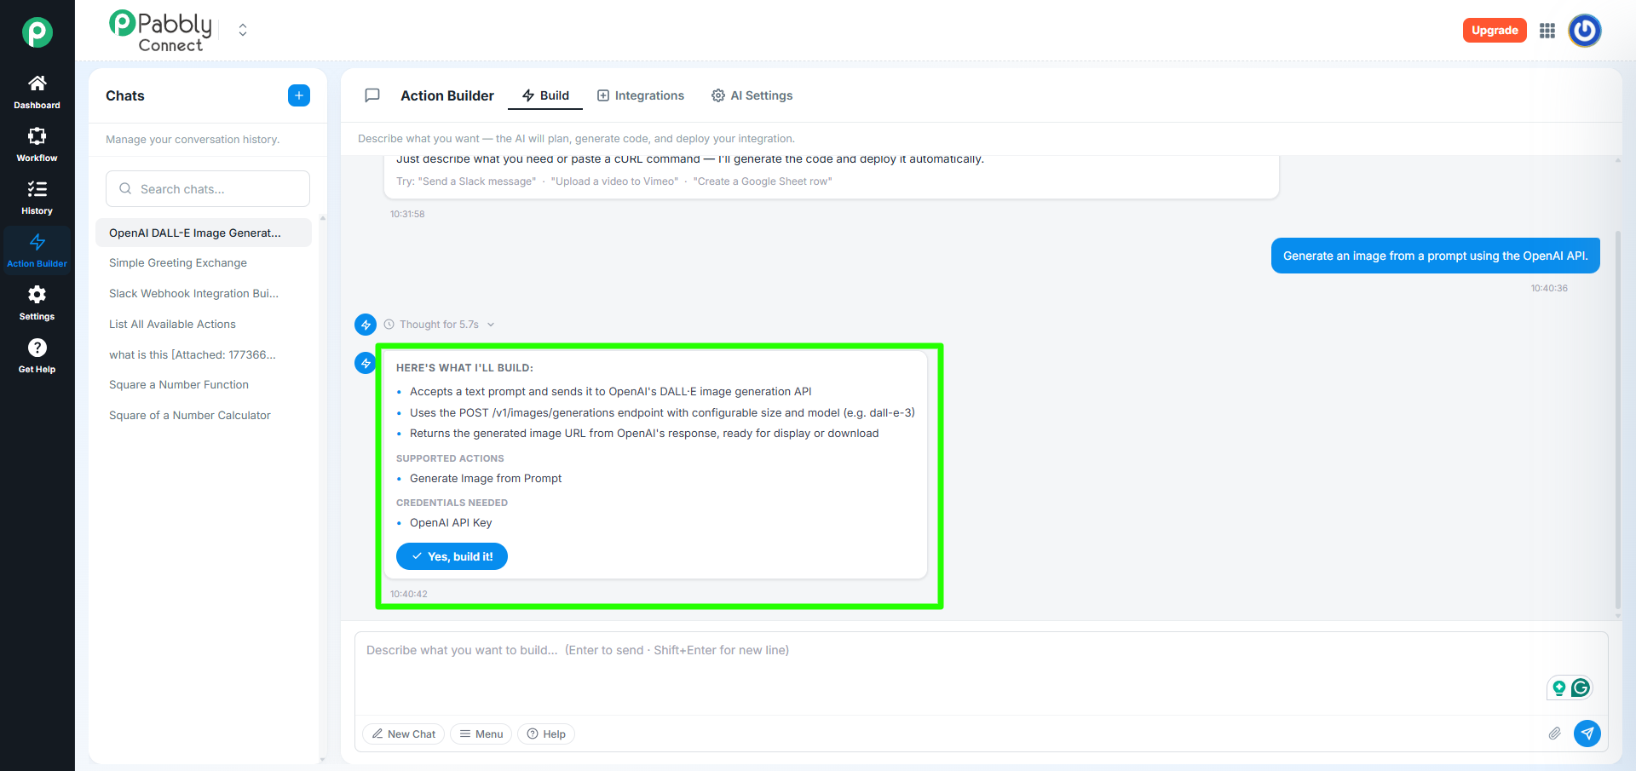This screenshot has height=771, width=1636.
Task: Attach a file with the paperclip icon
Action: (x=1555, y=734)
